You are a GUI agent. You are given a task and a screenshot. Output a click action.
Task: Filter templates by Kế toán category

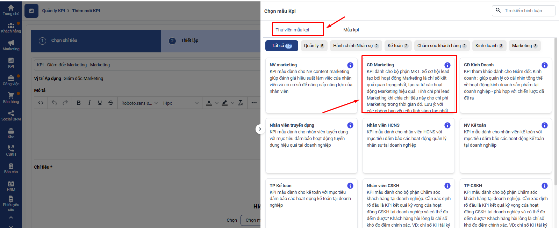(397, 46)
